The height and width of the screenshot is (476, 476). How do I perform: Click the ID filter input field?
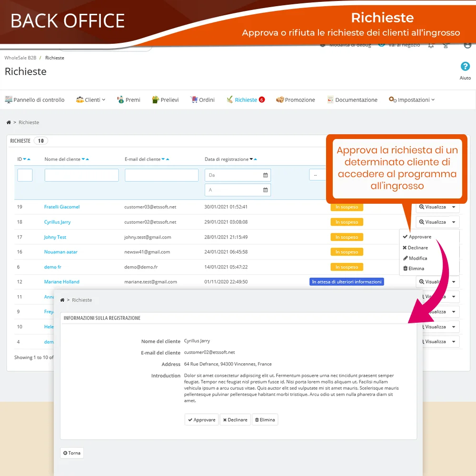coord(25,175)
